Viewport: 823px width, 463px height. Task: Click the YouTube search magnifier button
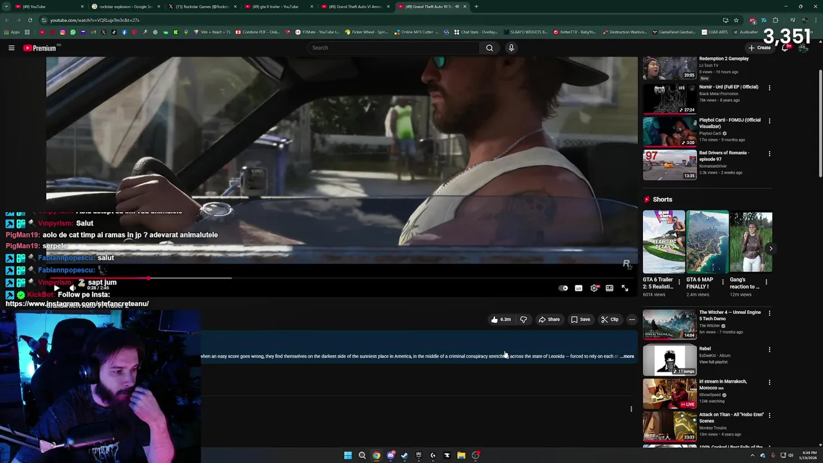pyautogui.click(x=489, y=48)
